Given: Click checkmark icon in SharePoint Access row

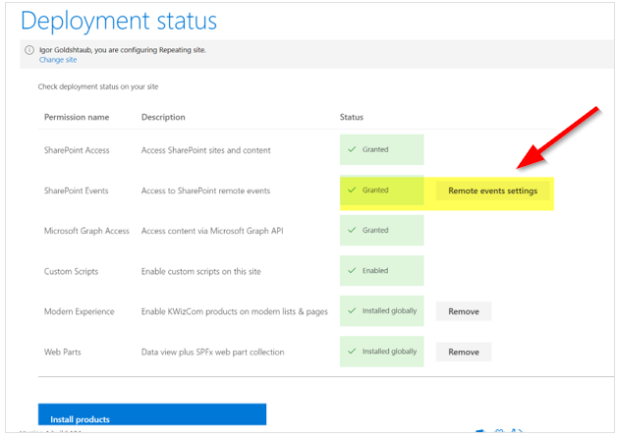Looking at the screenshot, I should point(352,149).
